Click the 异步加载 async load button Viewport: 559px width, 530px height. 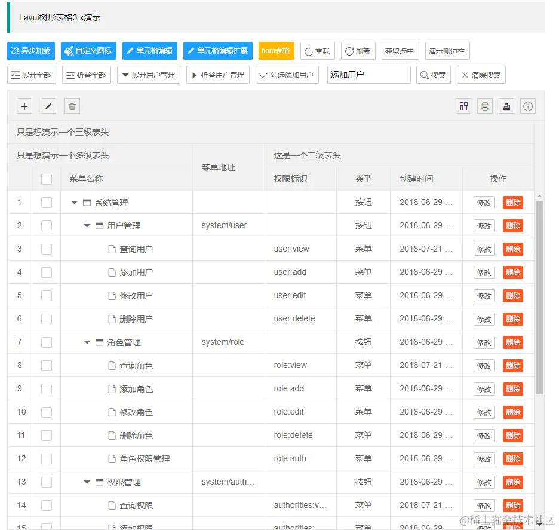pos(31,51)
